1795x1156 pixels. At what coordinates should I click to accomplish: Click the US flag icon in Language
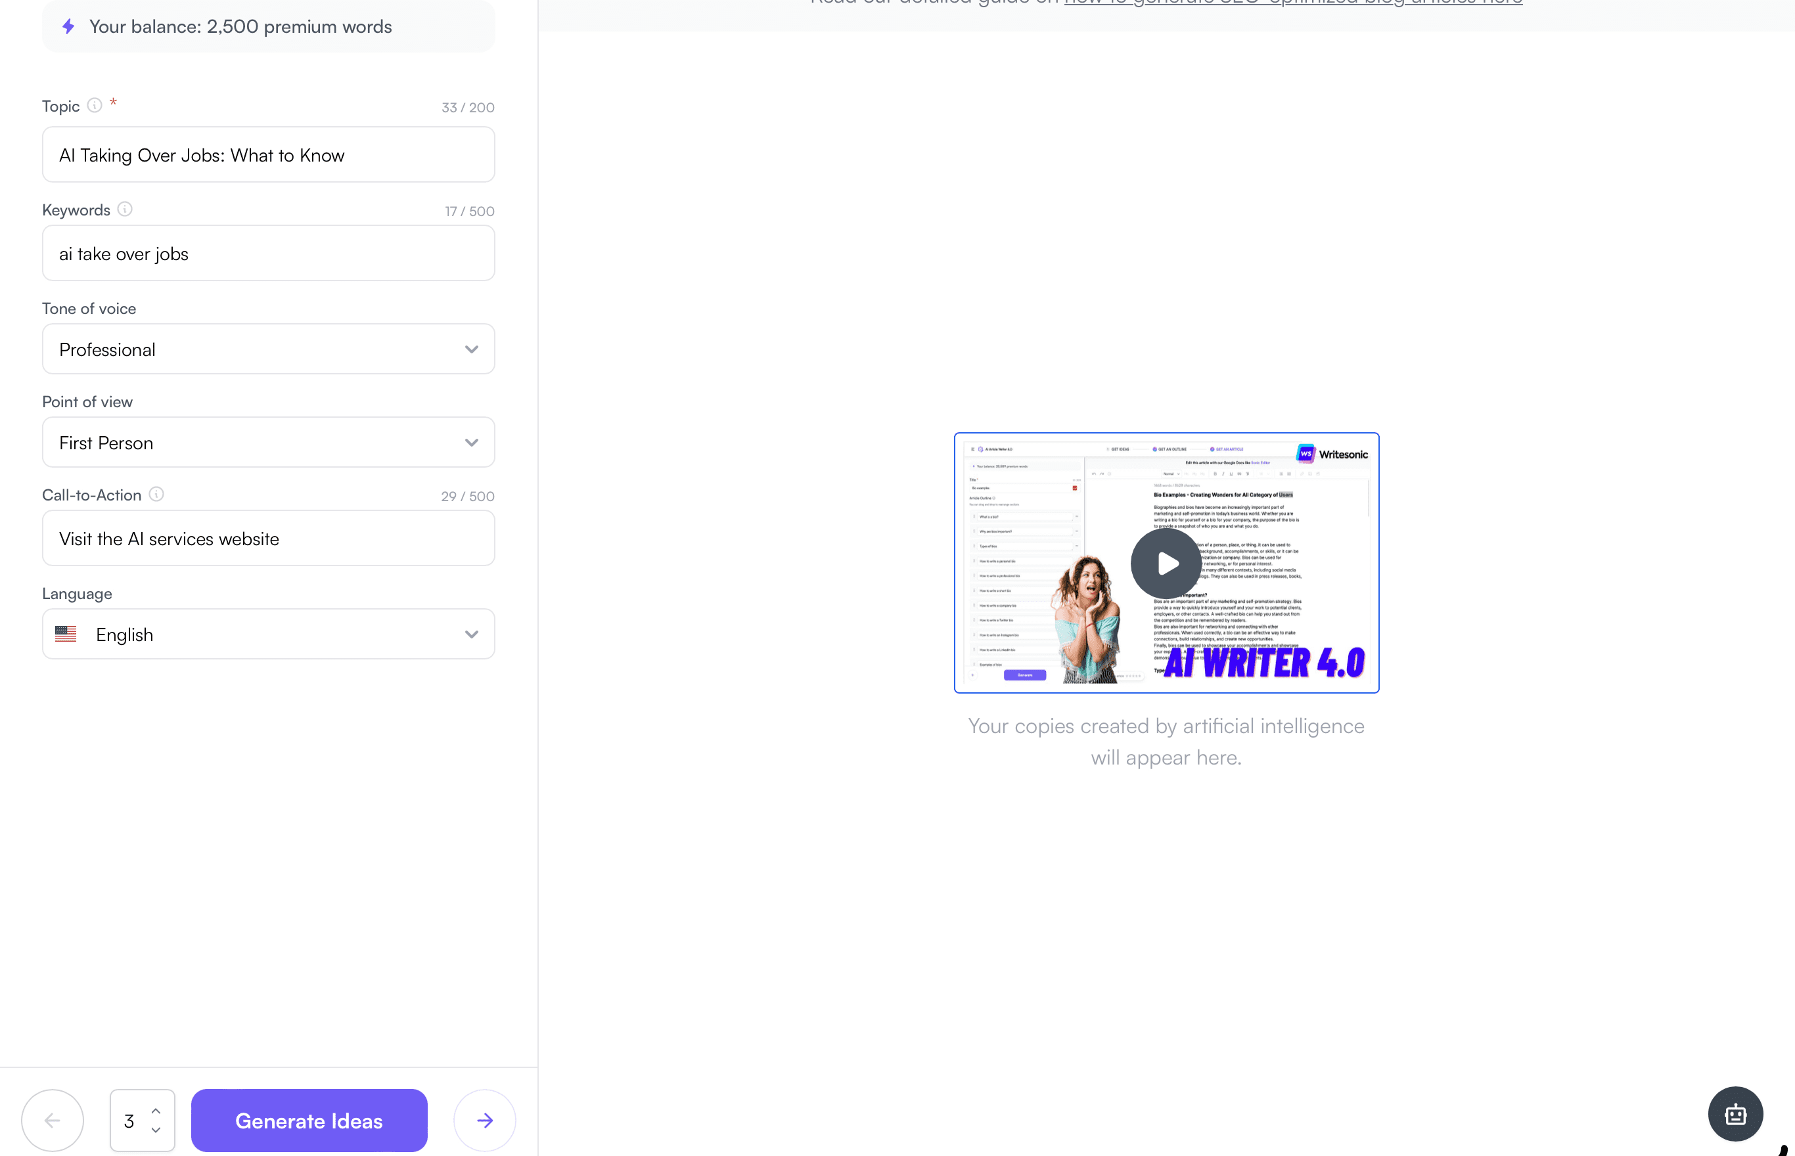66,634
